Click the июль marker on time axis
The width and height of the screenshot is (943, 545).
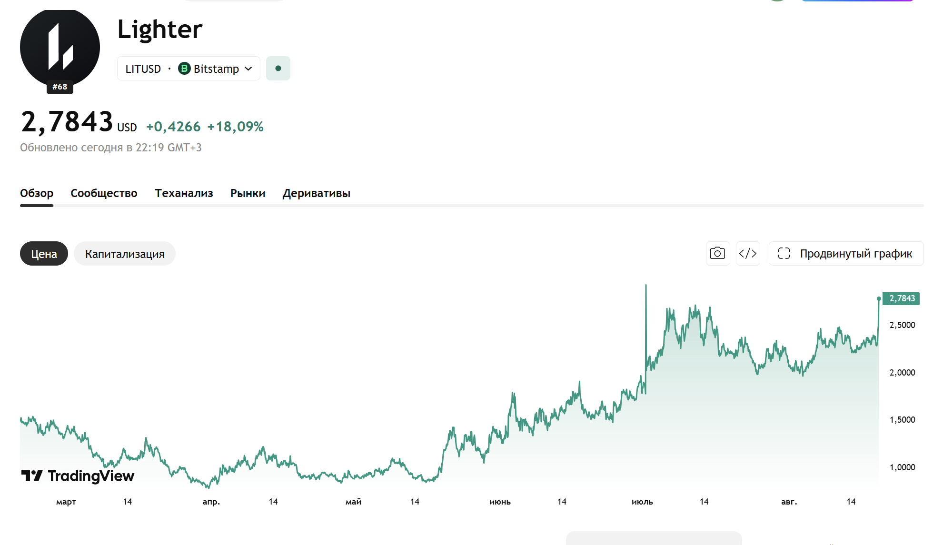(642, 502)
